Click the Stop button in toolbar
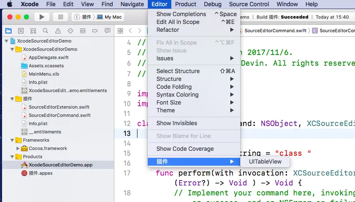Screen dimensions: 355x202 click(60, 17)
